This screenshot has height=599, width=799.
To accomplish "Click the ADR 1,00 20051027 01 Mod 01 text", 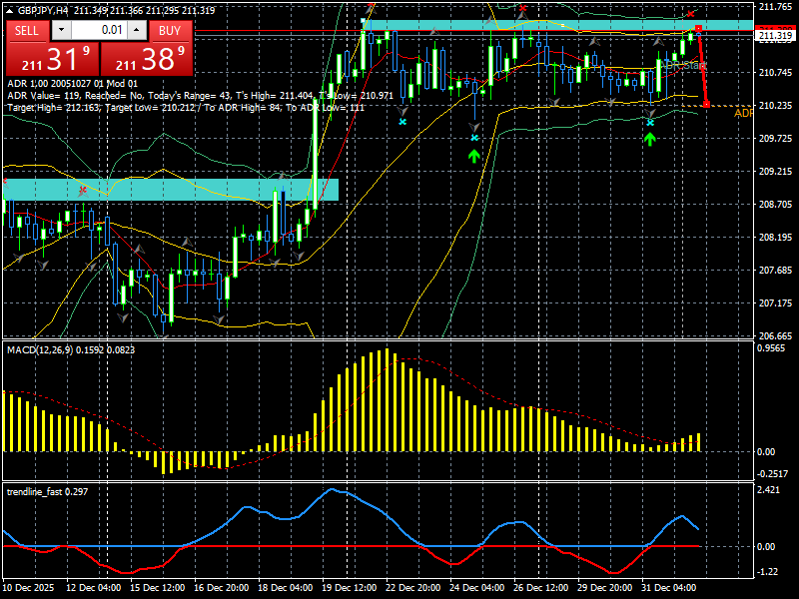I will pos(72,84).
